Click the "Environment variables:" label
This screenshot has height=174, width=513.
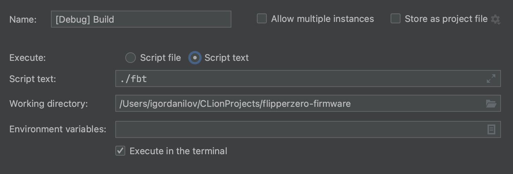click(58, 129)
